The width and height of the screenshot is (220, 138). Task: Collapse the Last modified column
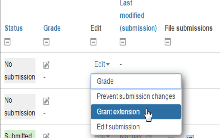click(x=123, y=42)
